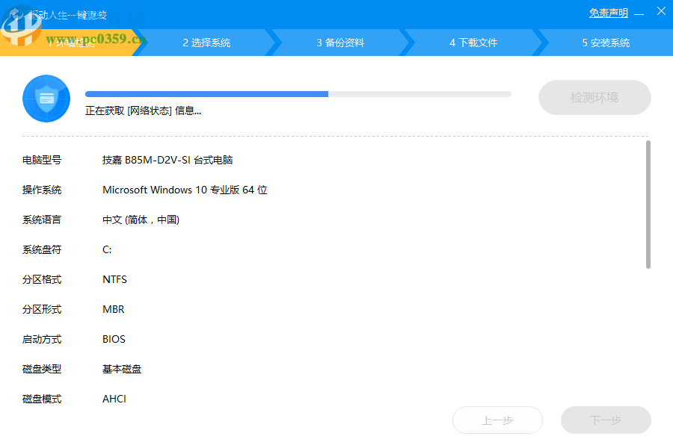The width and height of the screenshot is (673, 448).
Task: Minimize the 驱动人生 window
Action: click(x=640, y=12)
